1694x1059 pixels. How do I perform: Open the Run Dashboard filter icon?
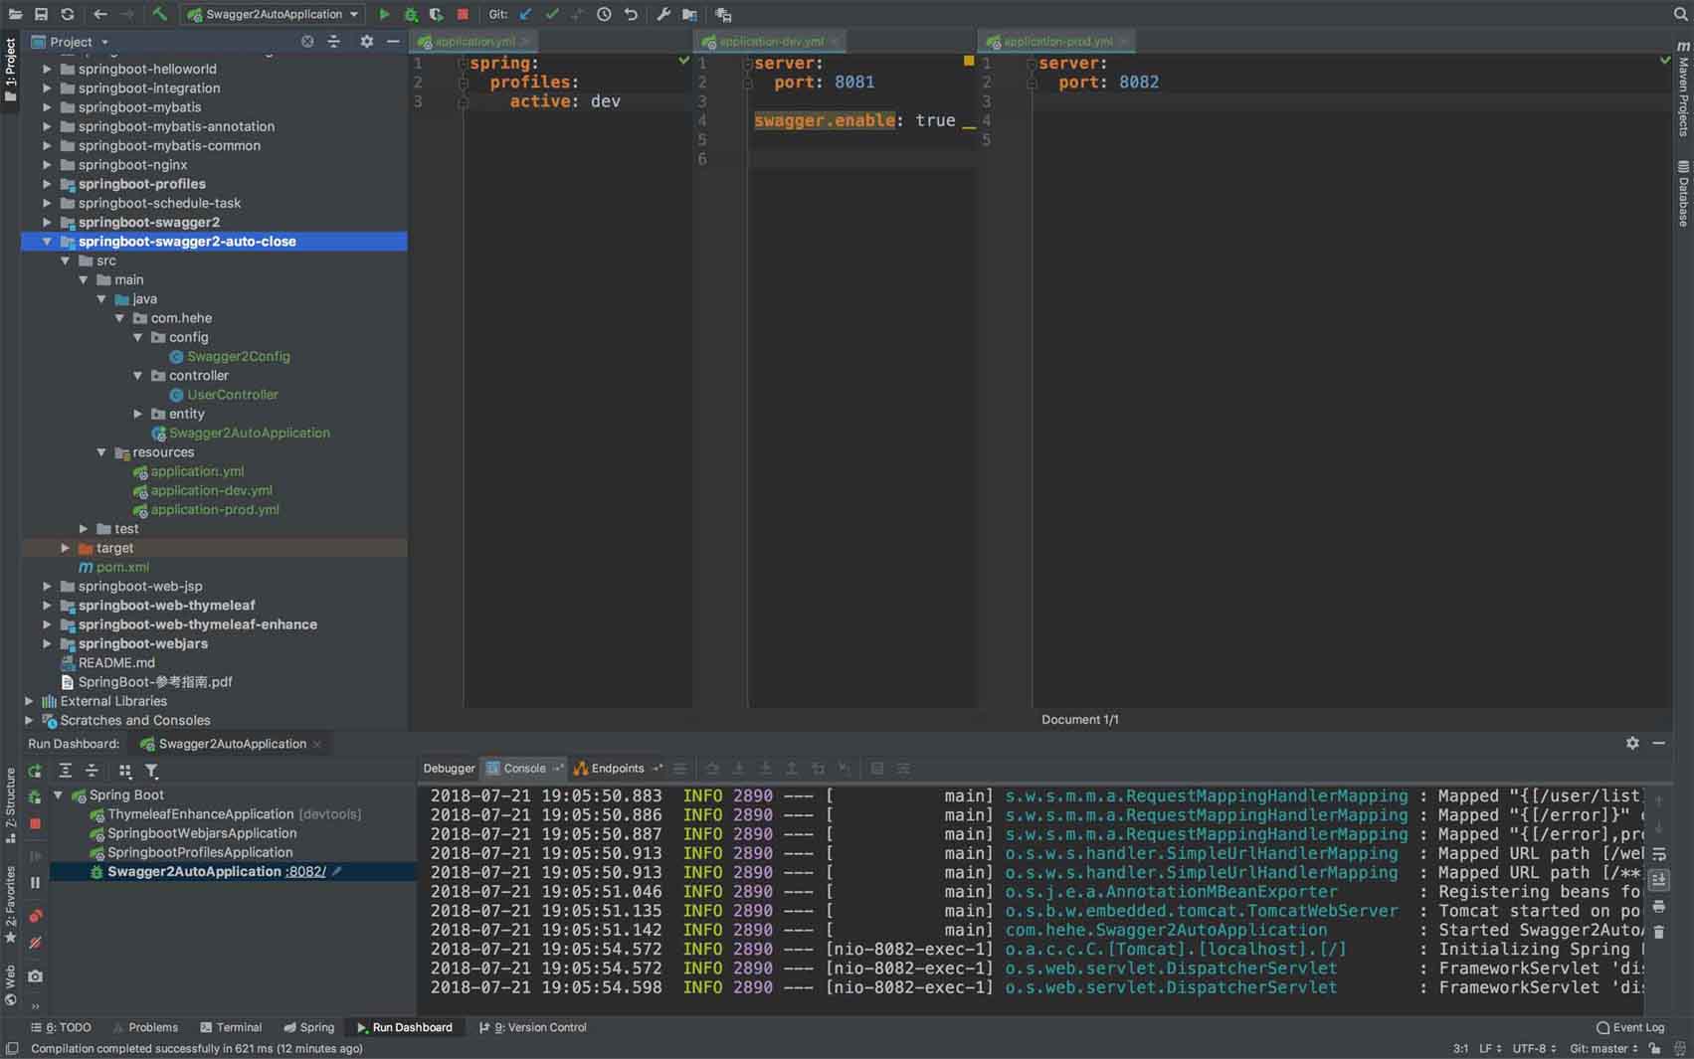(151, 771)
